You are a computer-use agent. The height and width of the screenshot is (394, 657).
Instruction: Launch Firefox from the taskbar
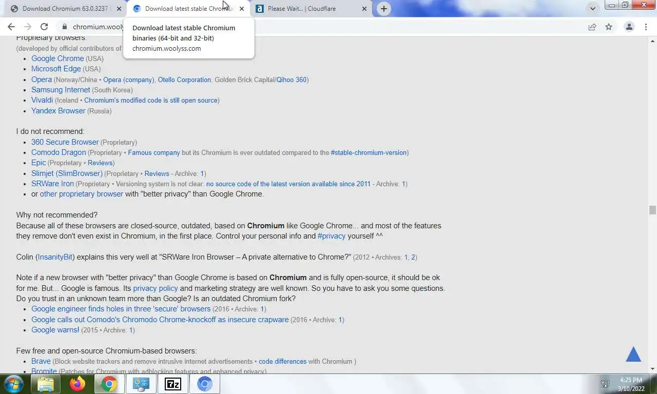78,384
